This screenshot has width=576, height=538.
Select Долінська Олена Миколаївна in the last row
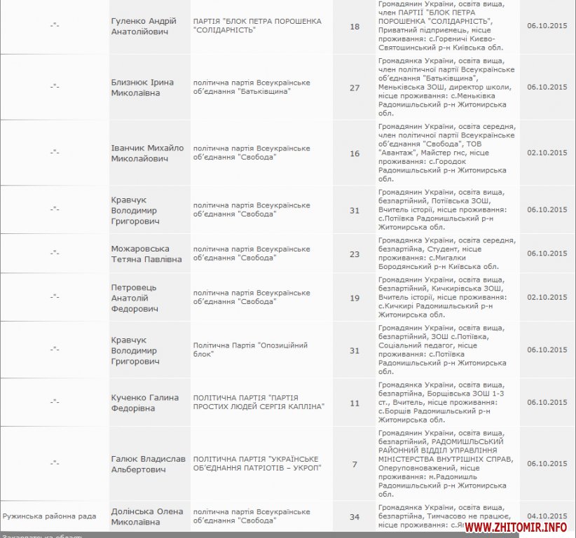coord(147,516)
